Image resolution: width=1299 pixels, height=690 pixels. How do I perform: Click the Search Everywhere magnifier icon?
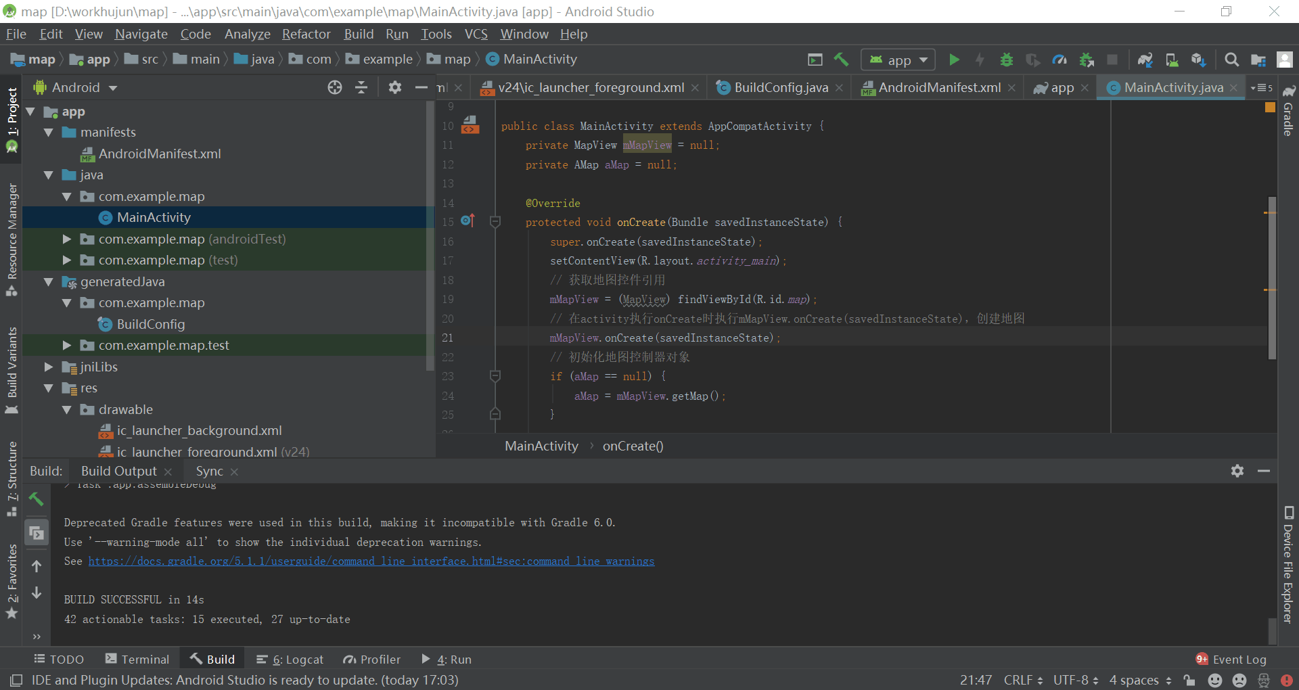click(x=1231, y=60)
